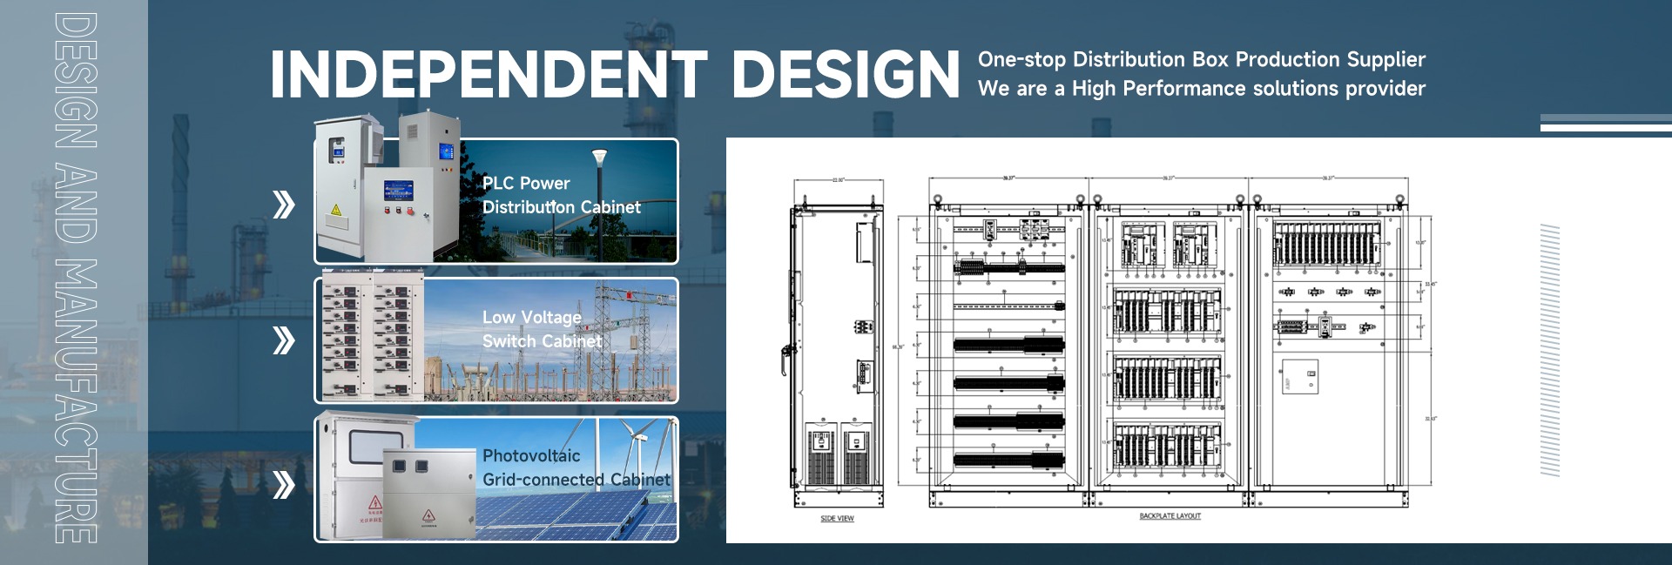Screen dimensions: 1672x565
Task: Click the chevron arrow beside PLC Power Distribution Cabinet
Action: (284, 205)
